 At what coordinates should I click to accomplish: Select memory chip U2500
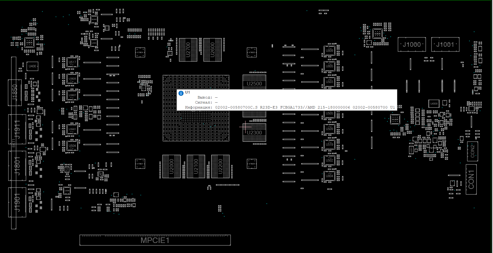click(x=254, y=82)
